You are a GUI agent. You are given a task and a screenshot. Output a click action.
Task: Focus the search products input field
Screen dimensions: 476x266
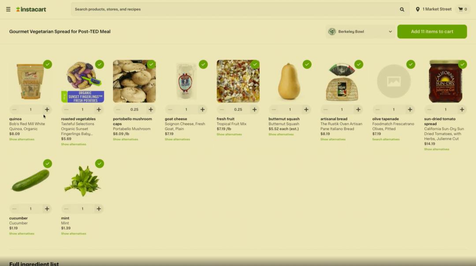[x=235, y=9]
